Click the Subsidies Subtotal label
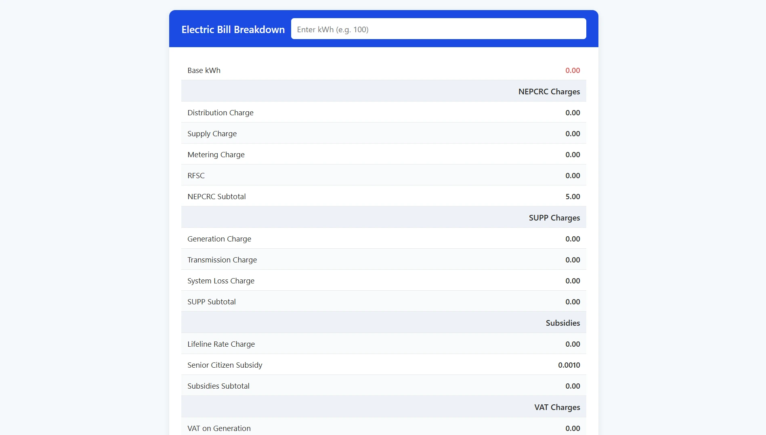The image size is (766, 435). [x=218, y=386]
